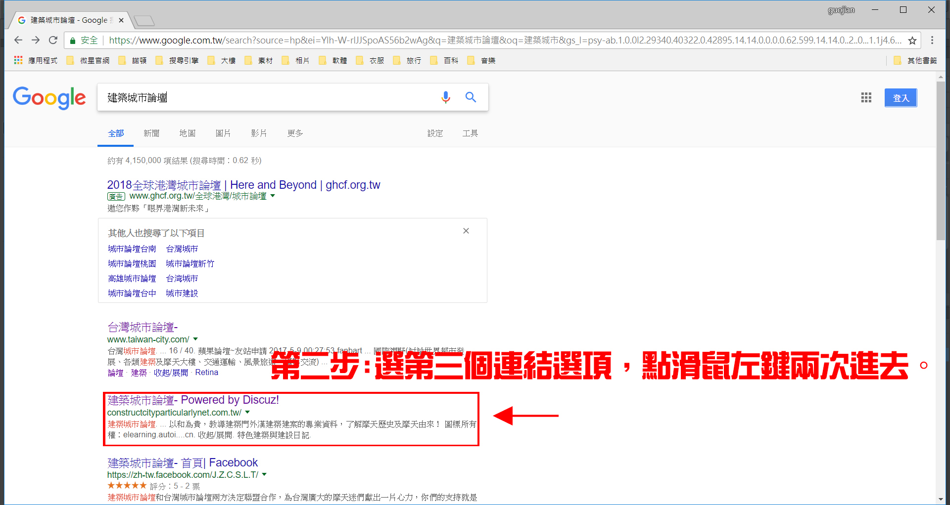Image resolution: width=950 pixels, height=505 pixels.
Task: Click the voice search microphone icon
Action: (445, 97)
